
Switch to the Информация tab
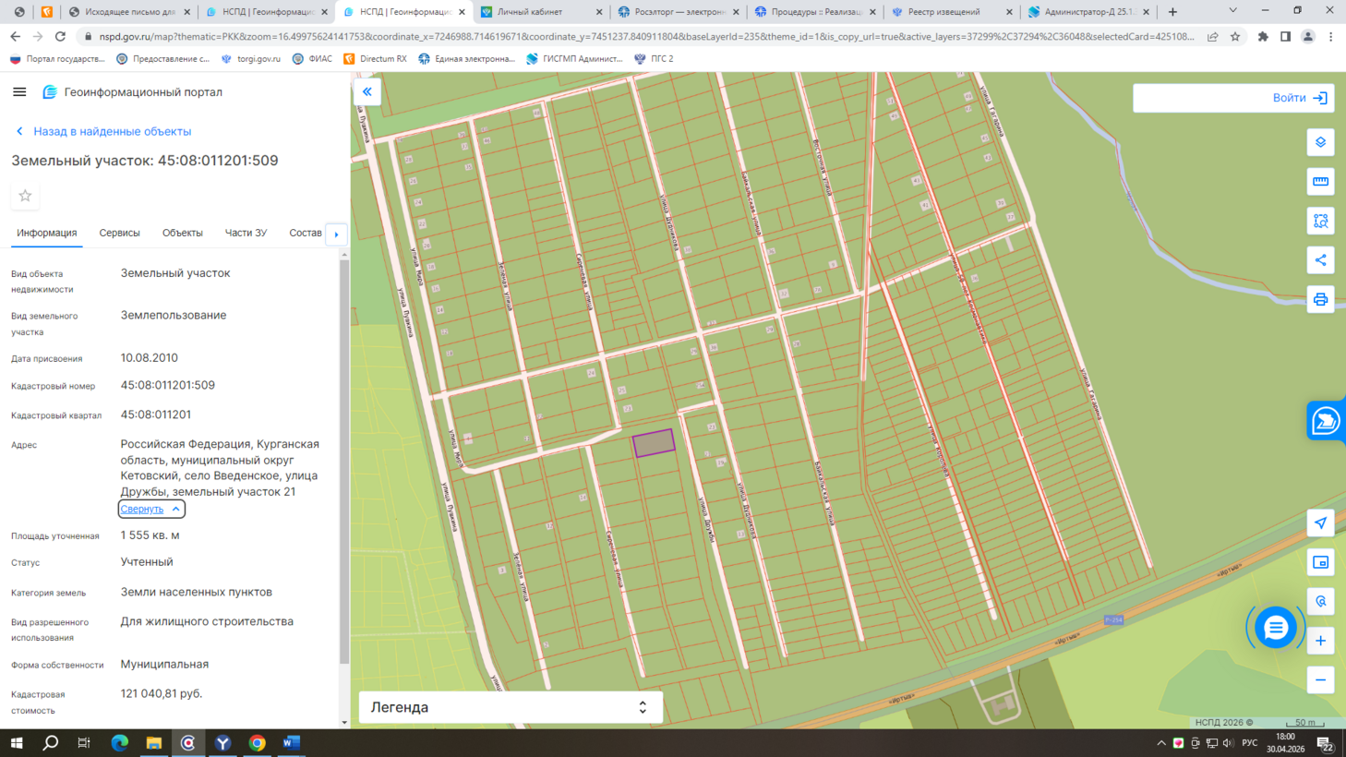tap(47, 233)
